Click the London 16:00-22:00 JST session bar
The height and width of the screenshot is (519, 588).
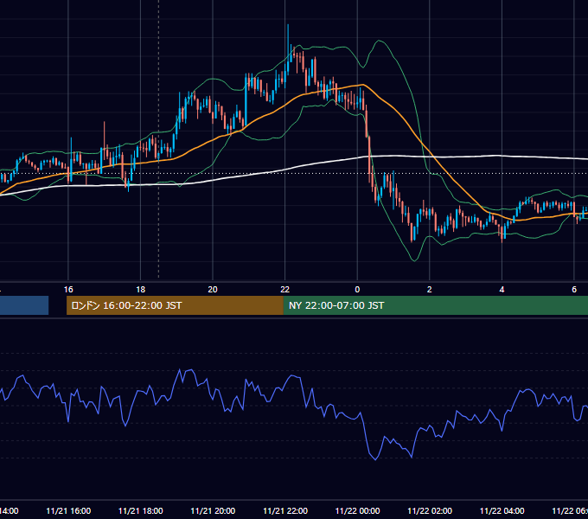(x=175, y=305)
